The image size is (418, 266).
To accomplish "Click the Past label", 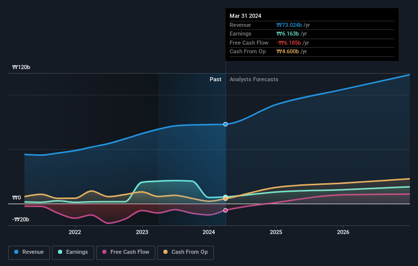I will coord(215,79).
